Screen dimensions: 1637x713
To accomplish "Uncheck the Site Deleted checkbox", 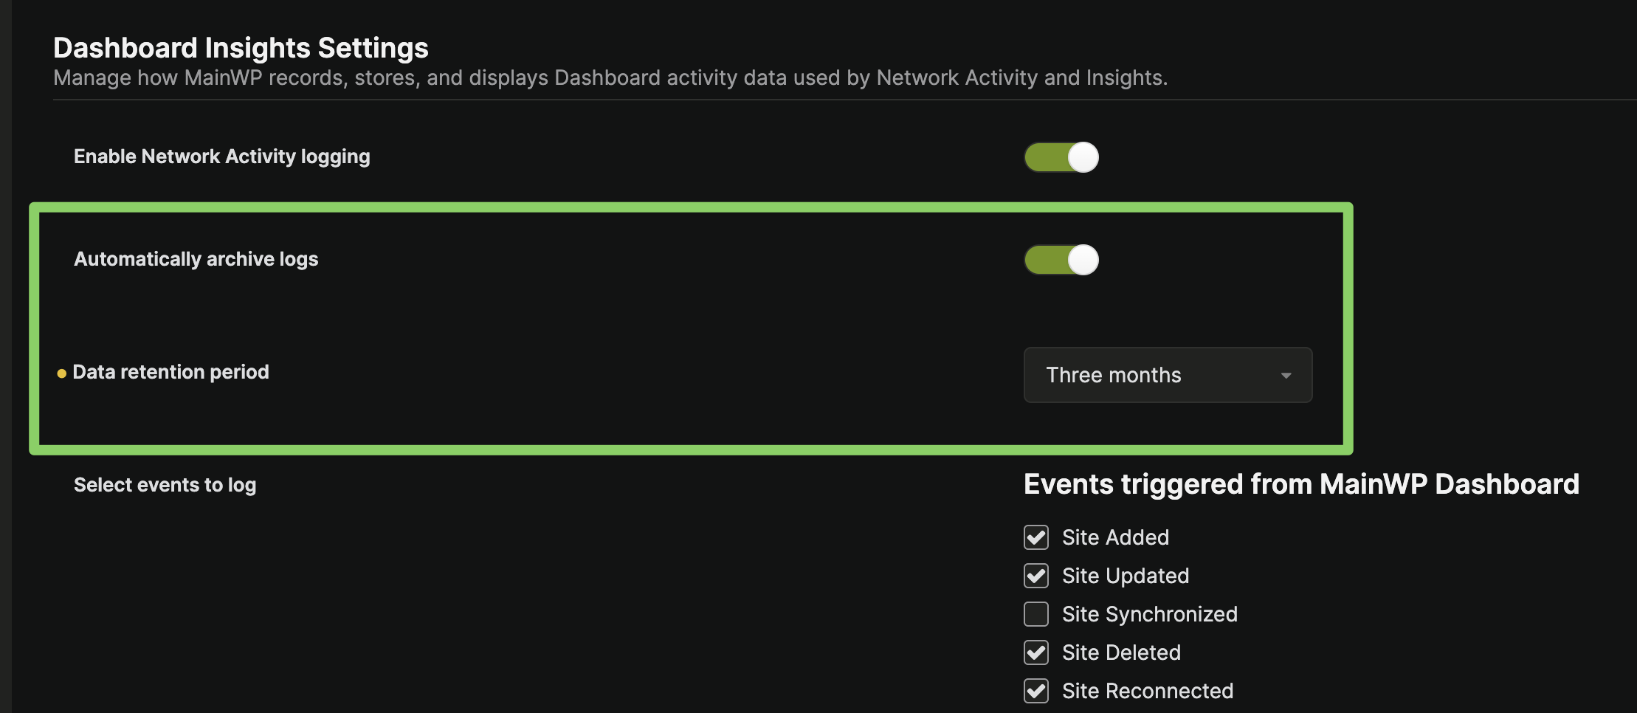I will click(x=1036, y=652).
